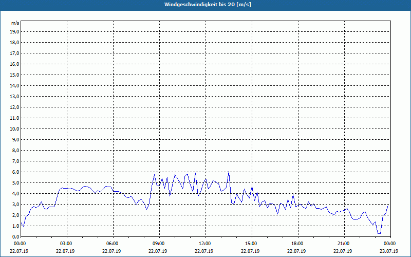411x257 pixels.
Task: Click the 13,0 y-axis label
Action: tap(14, 97)
